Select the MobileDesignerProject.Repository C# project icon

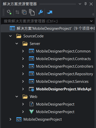(31, 74)
